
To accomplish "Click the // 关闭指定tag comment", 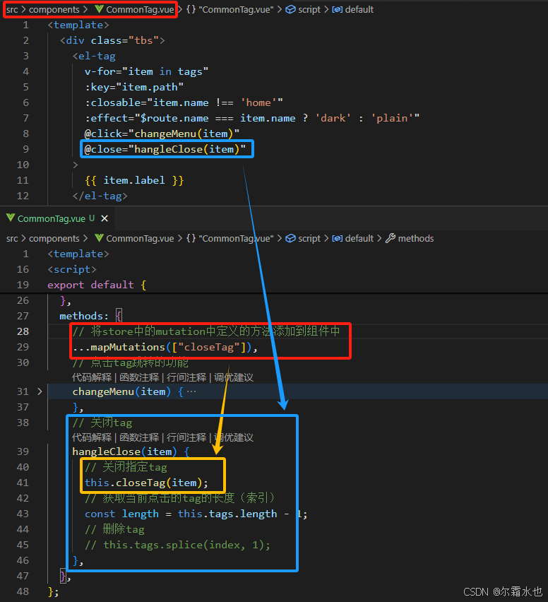I will pos(126,467).
